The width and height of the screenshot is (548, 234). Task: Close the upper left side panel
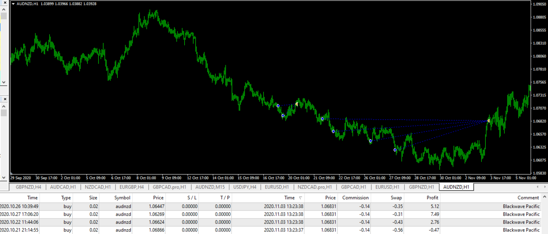tap(4, 3)
